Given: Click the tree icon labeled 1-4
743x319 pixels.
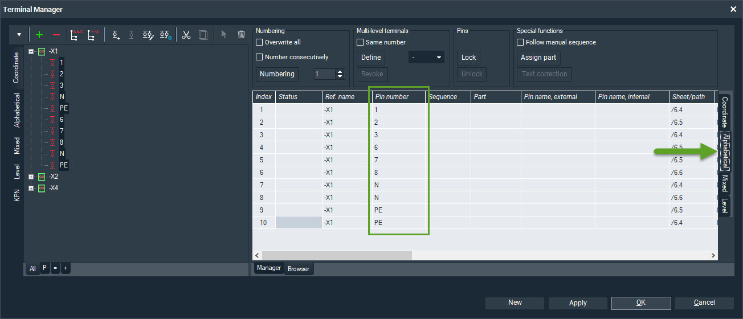Looking at the screenshot, I should coord(92,35).
